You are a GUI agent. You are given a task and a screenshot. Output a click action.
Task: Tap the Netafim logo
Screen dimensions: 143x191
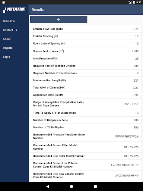(14, 10)
